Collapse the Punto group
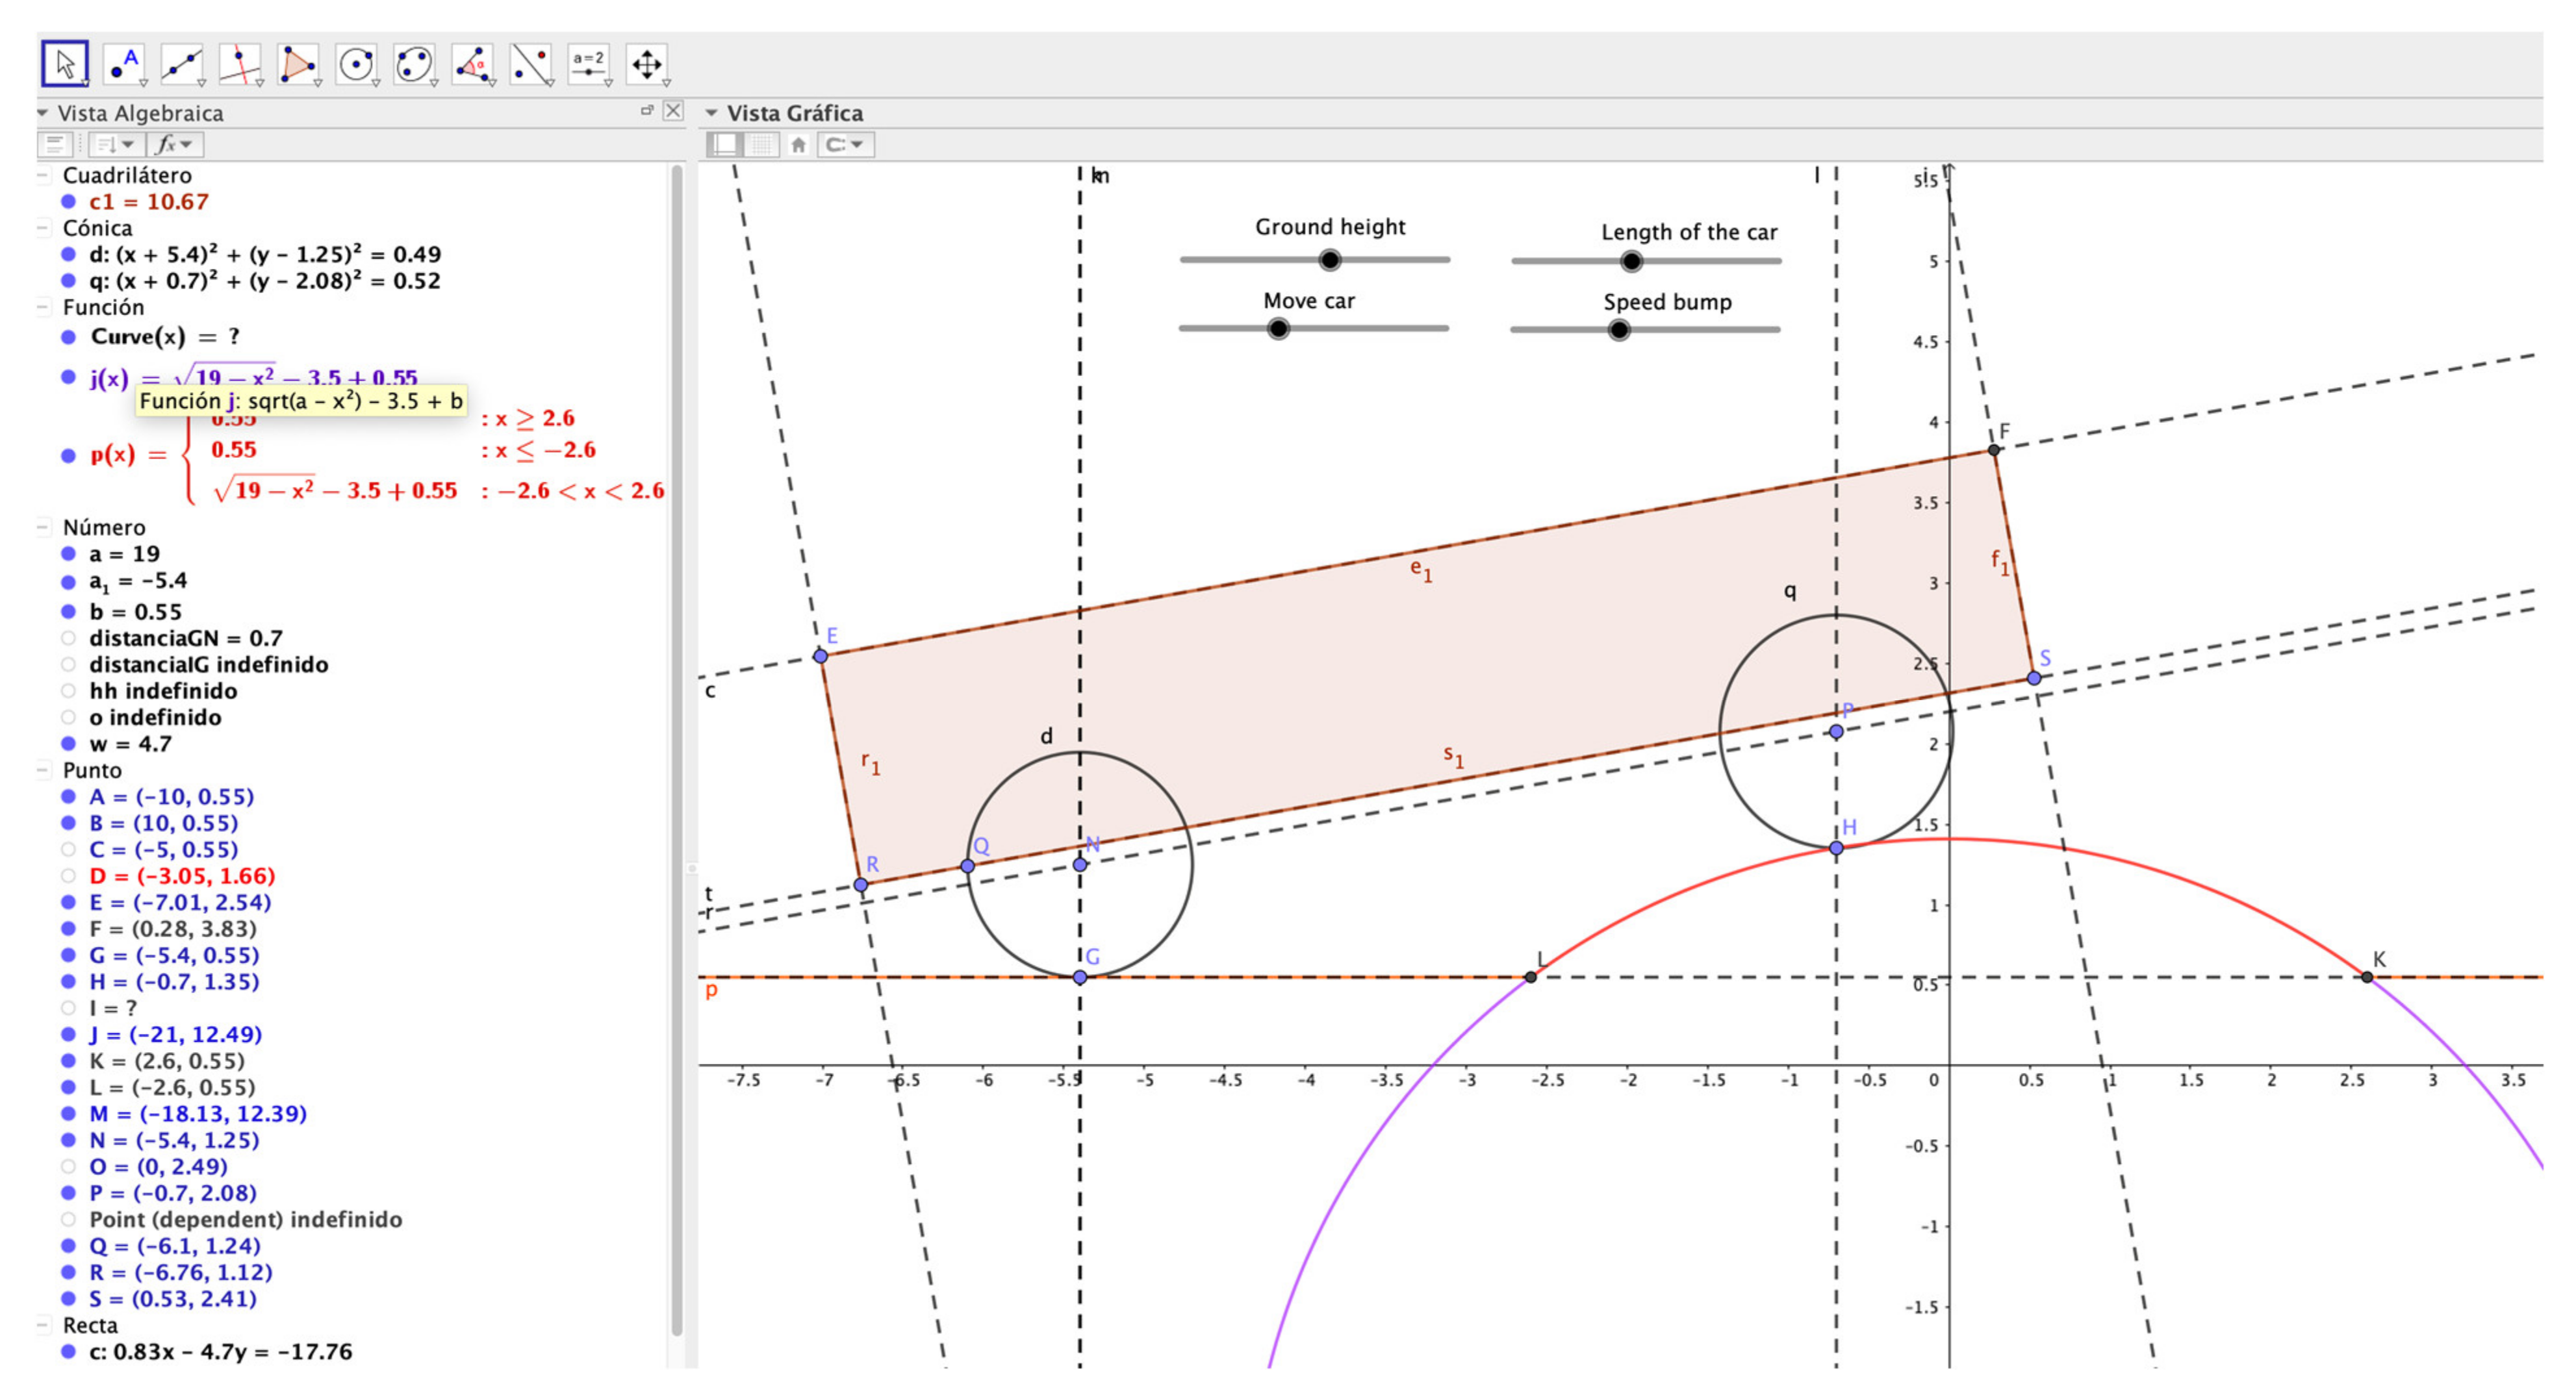 [43, 771]
